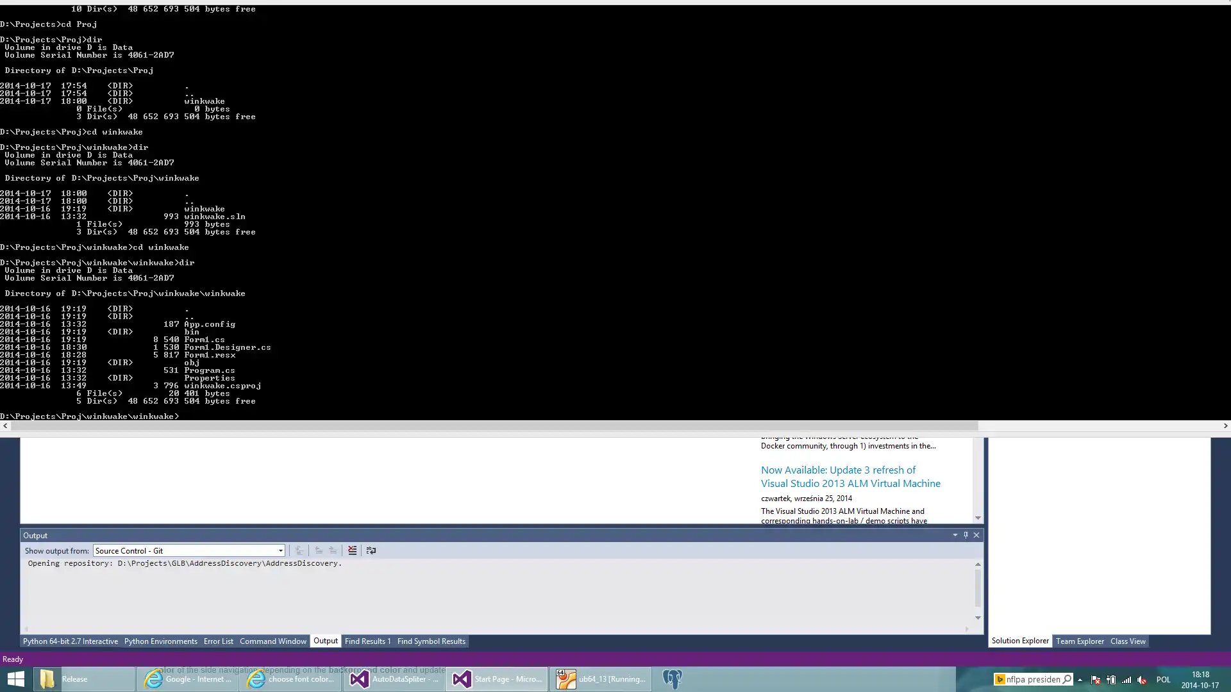Clear all output with the red X icon

pyautogui.click(x=352, y=550)
